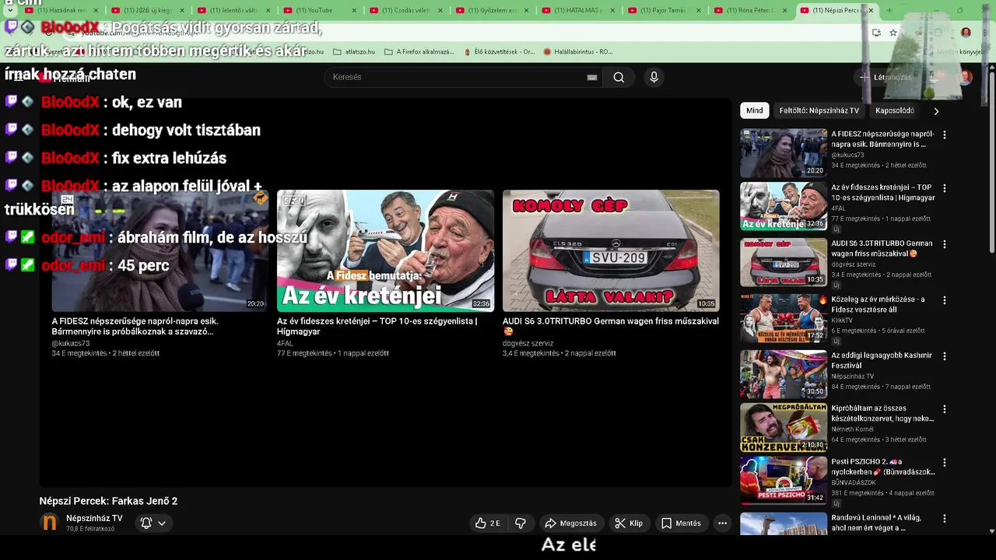Image resolution: width=996 pixels, height=560 pixels.
Task: Open the three-dot more actions button
Action: coord(722,523)
